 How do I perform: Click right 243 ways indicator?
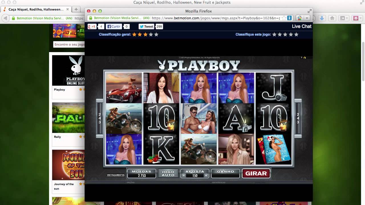298,118
